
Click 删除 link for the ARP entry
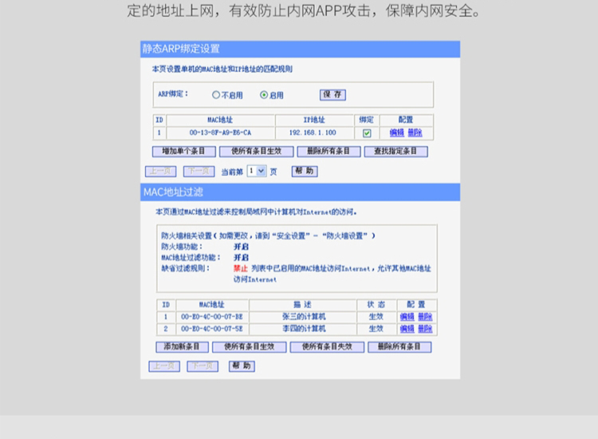pyautogui.click(x=415, y=132)
